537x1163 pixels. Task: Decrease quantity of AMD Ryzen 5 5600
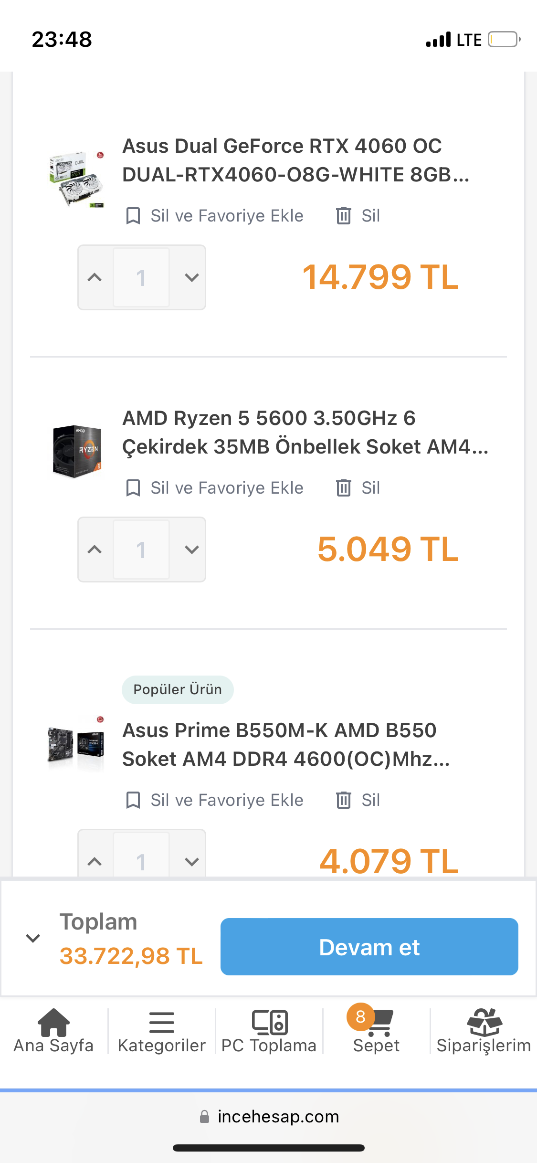(191, 550)
